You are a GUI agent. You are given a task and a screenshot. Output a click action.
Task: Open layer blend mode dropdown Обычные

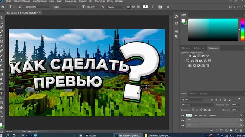(x=198, y=105)
